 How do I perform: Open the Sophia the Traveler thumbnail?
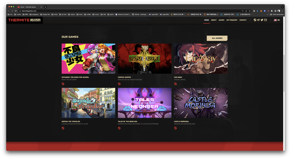click(x=88, y=103)
